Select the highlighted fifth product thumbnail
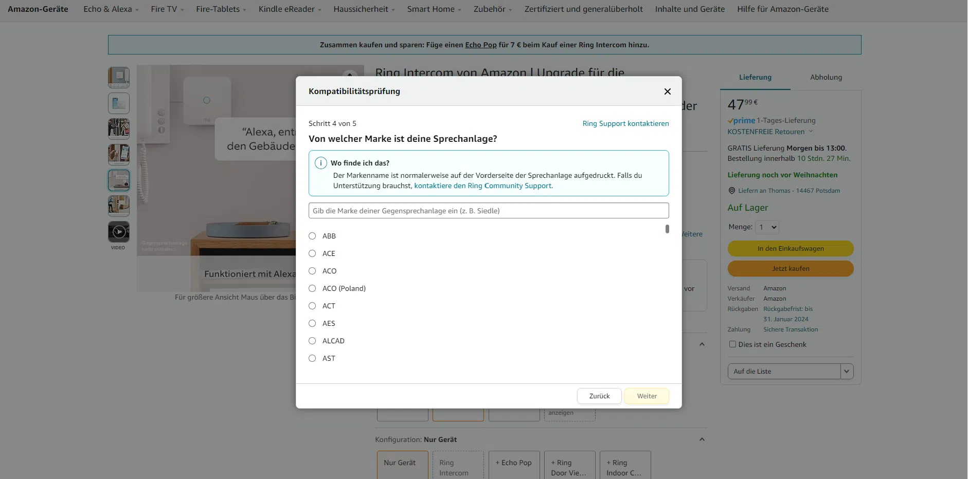The width and height of the screenshot is (968, 479). 119,180
